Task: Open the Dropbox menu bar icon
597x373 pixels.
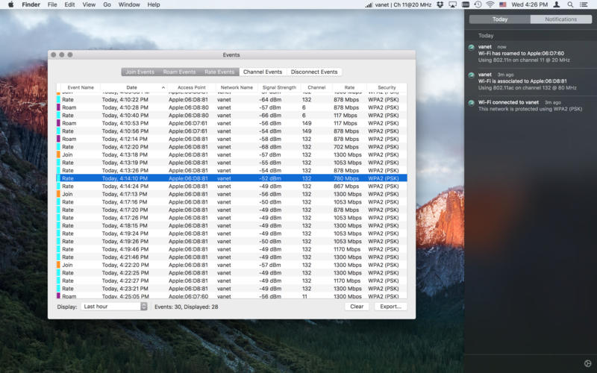Action: 441,4
